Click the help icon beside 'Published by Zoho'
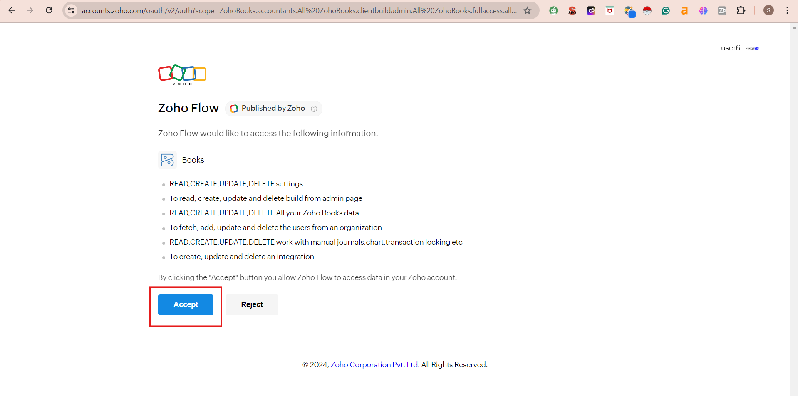 click(314, 109)
